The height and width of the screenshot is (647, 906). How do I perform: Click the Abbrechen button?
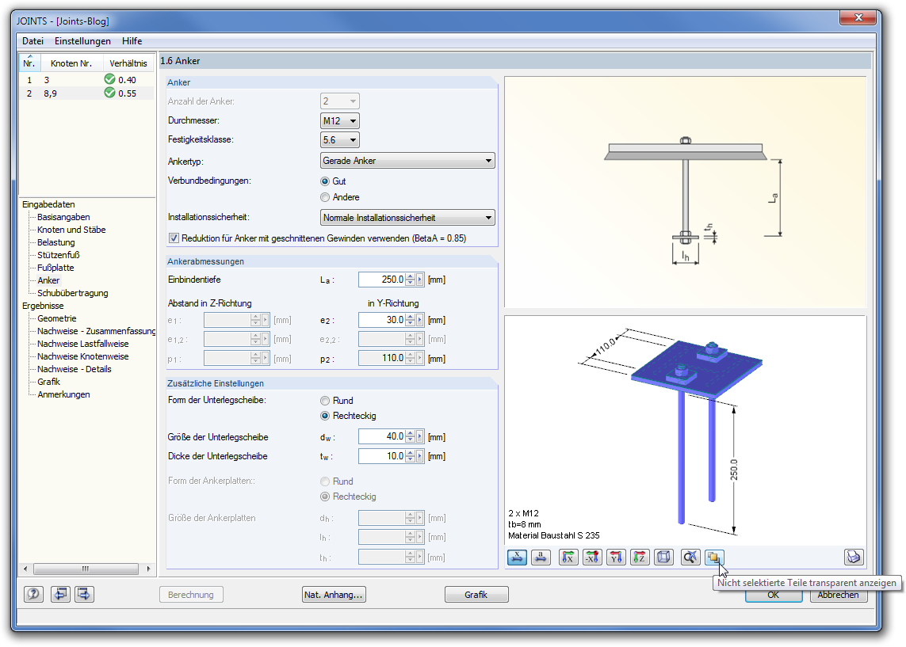[839, 595]
